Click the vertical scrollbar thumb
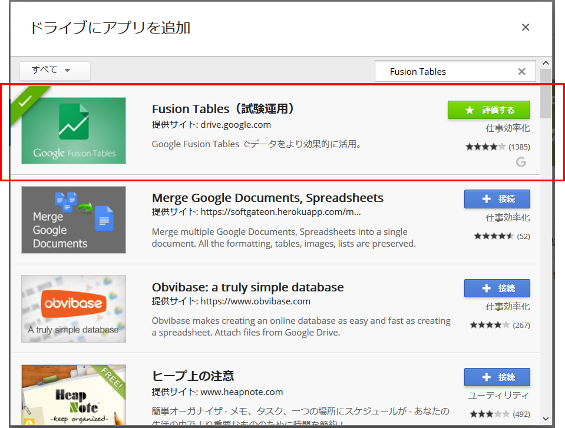Image resolution: width=565 pixels, height=428 pixels. 546,94
